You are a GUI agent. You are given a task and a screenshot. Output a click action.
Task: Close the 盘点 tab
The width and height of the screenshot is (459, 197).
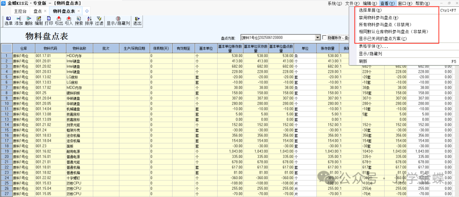tap(45, 11)
